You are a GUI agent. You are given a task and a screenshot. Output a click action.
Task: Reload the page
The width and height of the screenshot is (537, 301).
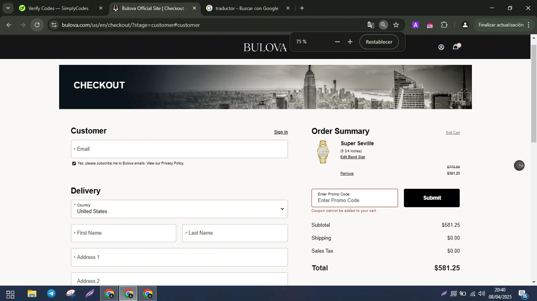click(37, 25)
